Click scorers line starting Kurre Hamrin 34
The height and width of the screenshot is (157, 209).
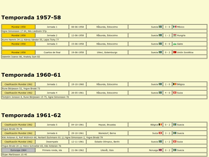click(104, 40)
